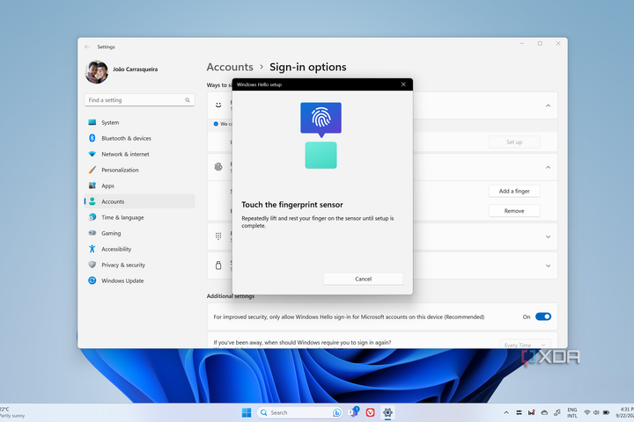Viewport: 634px width, 422px height.
Task: Open Windows Update in the sidebar
Action: pyautogui.click(x=139, y=280)
